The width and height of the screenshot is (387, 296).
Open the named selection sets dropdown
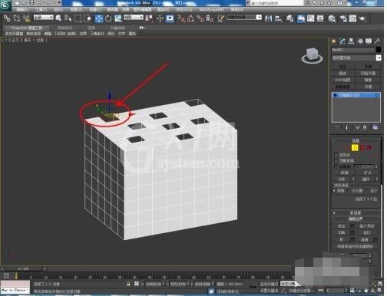[x=244, y=18]
